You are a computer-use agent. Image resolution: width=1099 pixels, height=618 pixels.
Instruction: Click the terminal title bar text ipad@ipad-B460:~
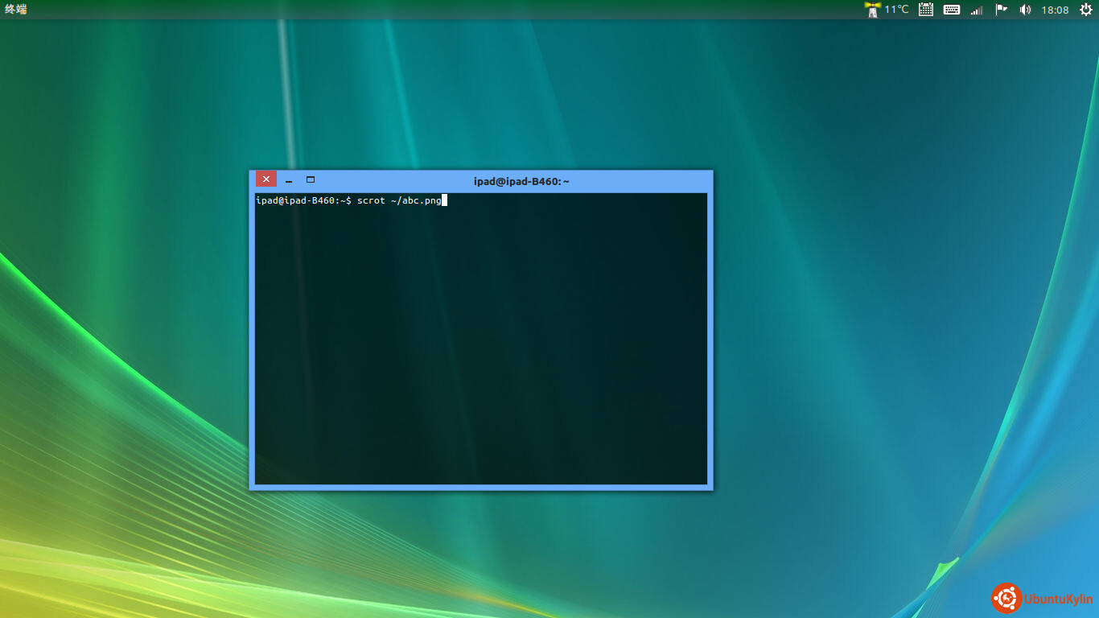pyautogui.click(x=521, y=182)
